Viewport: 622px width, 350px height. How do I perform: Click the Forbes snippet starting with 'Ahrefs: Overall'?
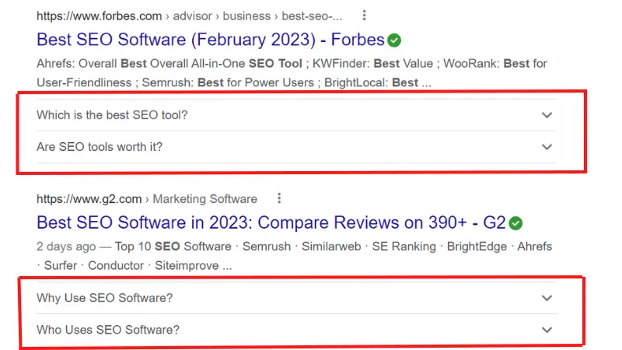(x=292, y=73)
